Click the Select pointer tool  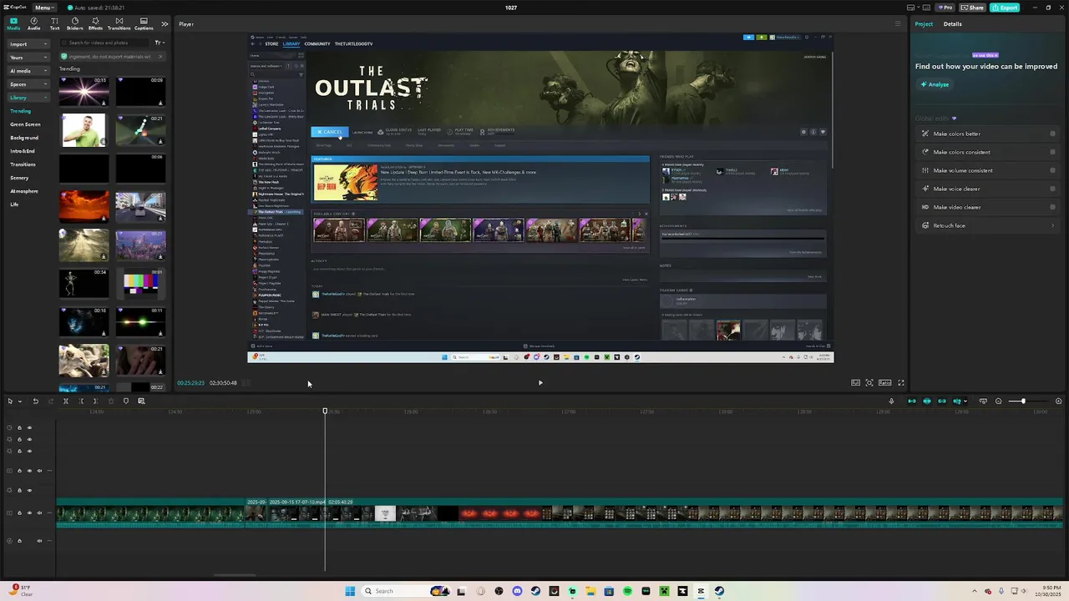pos(10,402)
